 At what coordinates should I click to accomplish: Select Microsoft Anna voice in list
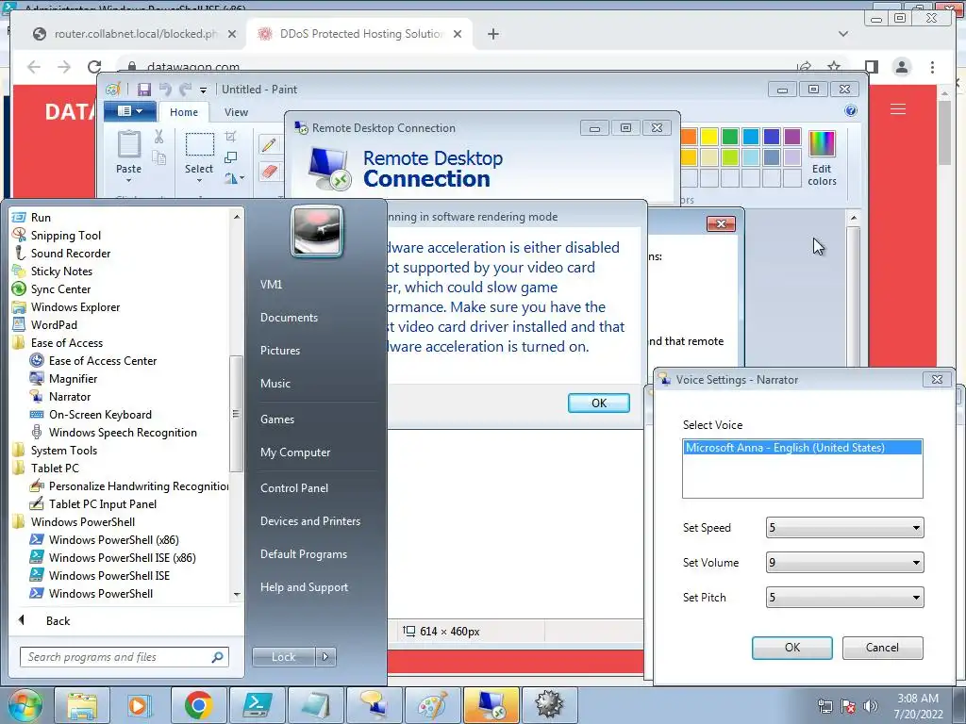tap(803, 448)
